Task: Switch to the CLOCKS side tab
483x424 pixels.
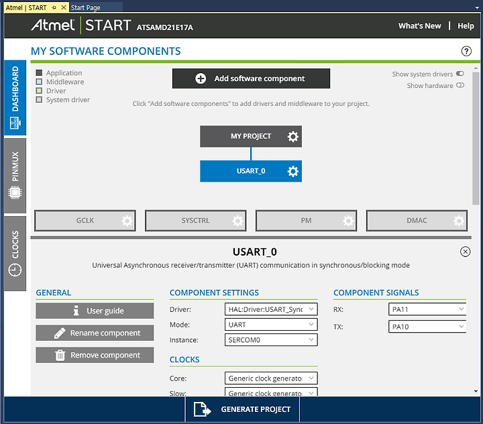Action: pyautogui.click(x=15, y=254)
